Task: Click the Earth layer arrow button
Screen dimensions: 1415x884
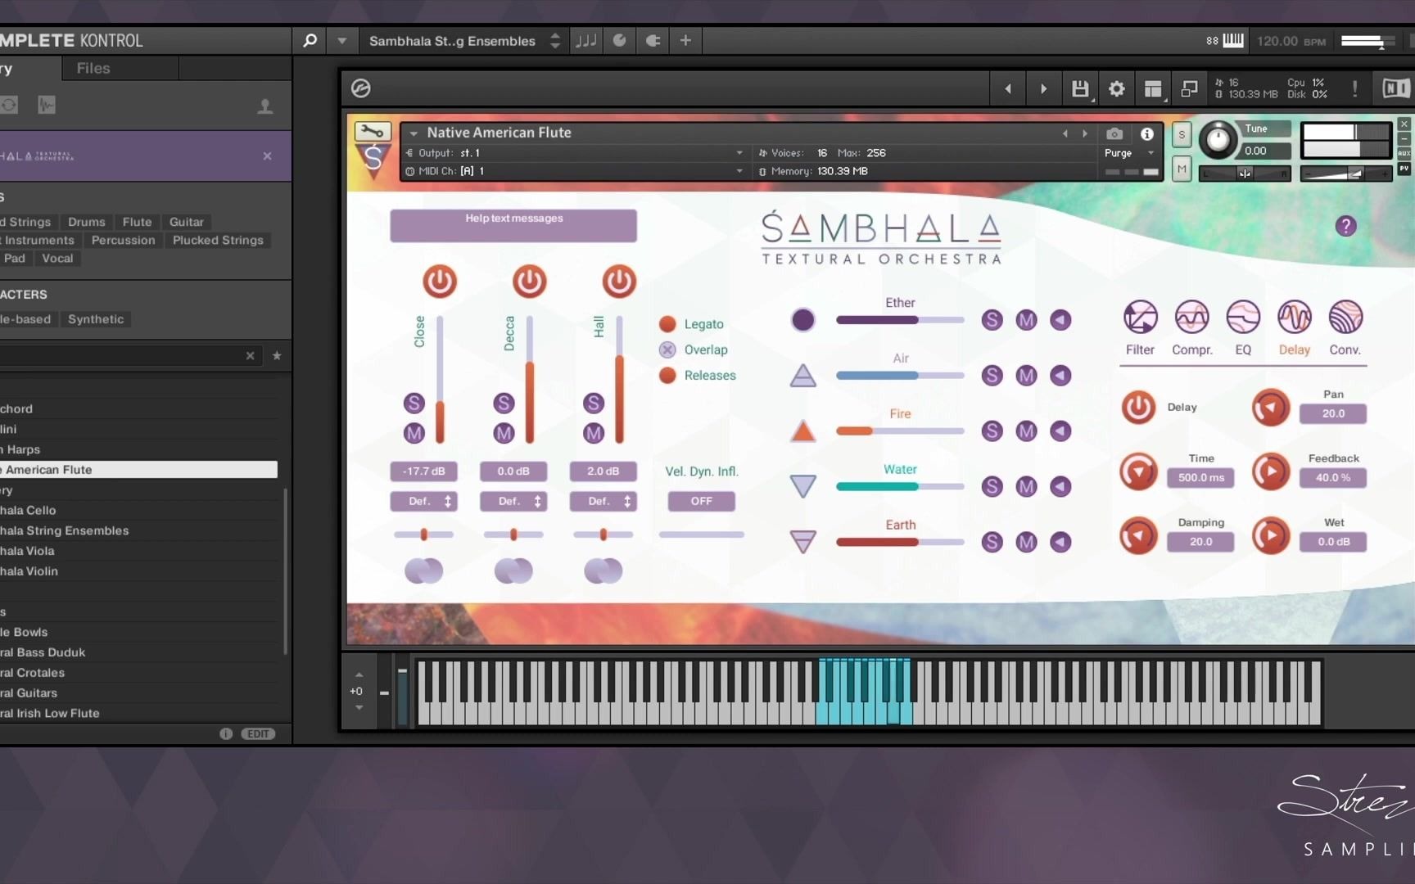Action: 1060,542
